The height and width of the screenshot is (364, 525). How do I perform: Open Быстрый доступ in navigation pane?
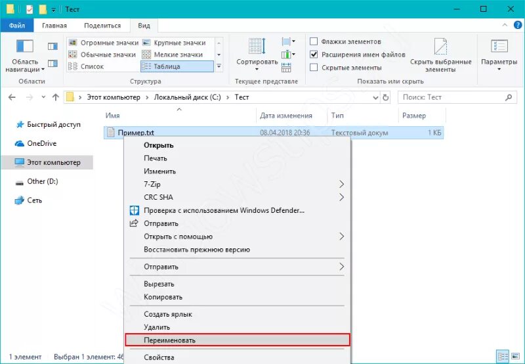tap(48, 124)
